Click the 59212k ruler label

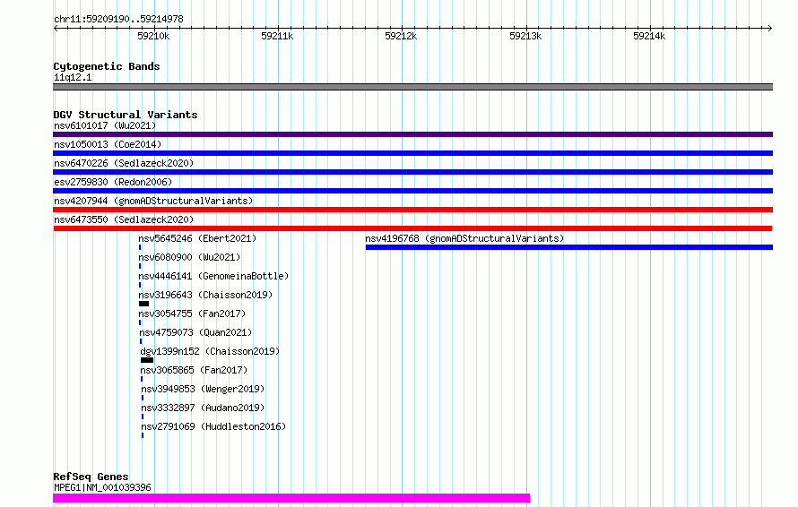(401, 36)
